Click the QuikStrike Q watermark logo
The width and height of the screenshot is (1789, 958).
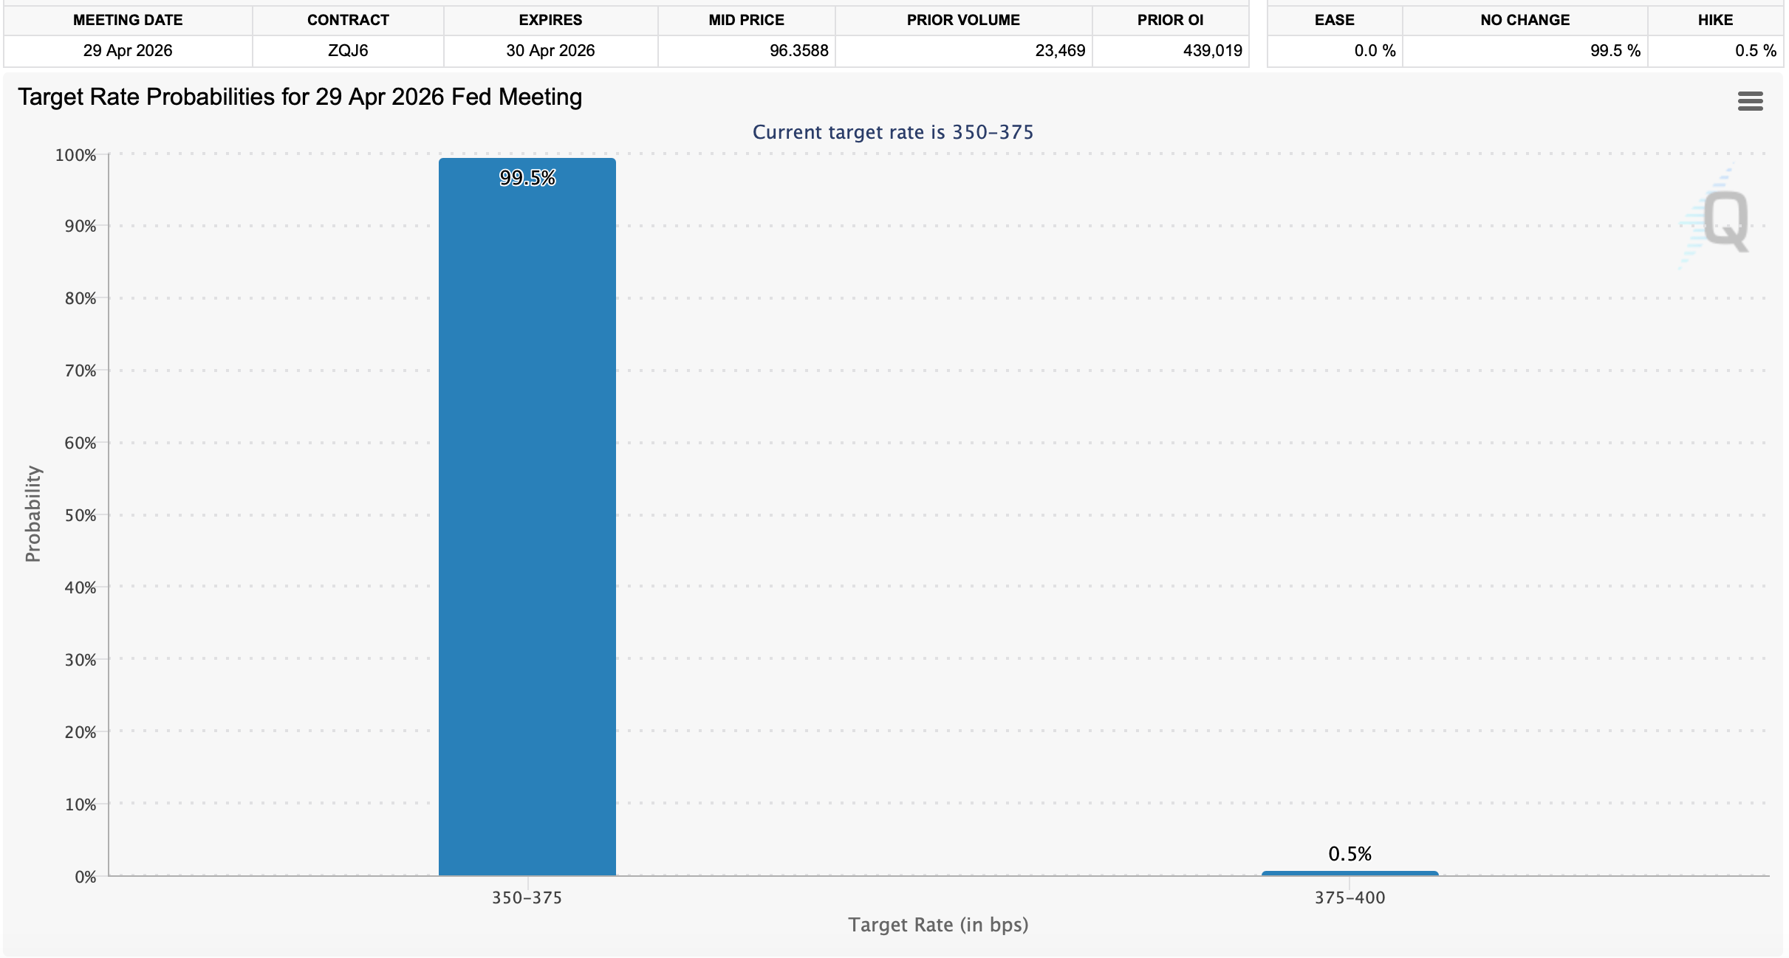pos(1724,220)
